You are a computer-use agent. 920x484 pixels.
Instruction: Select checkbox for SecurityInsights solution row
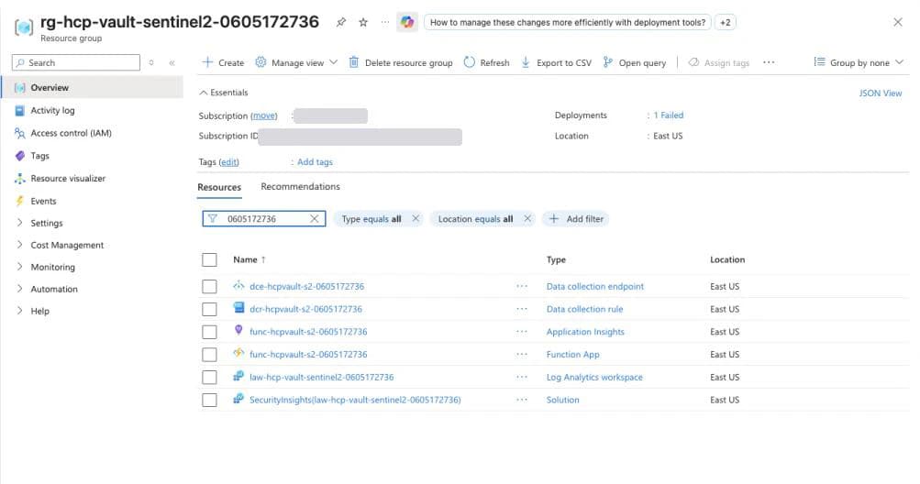(x=209, y=400)
